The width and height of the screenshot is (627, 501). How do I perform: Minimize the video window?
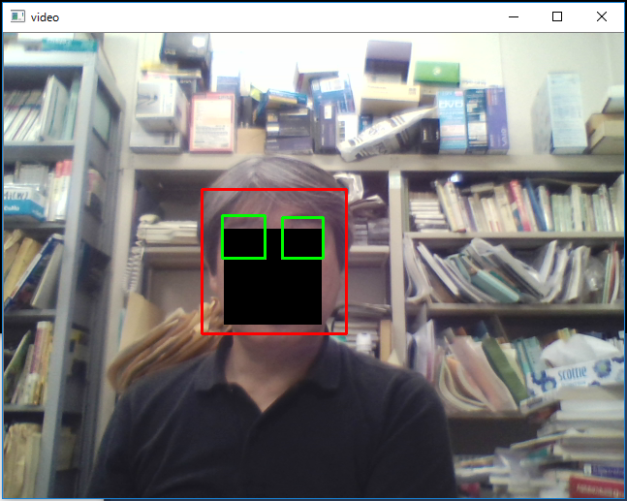point(513,16)
